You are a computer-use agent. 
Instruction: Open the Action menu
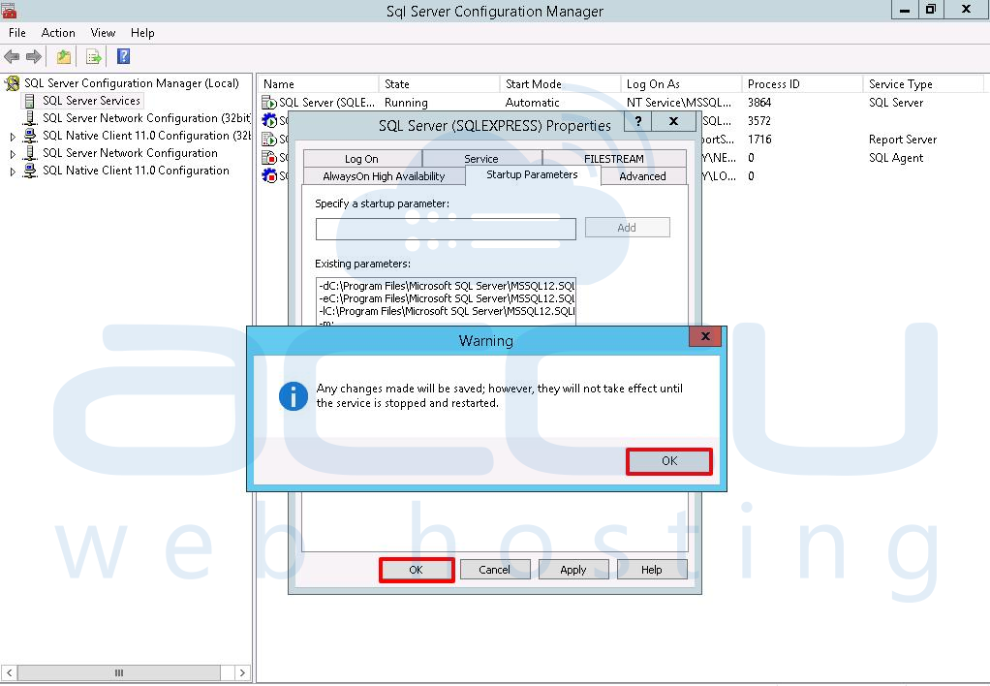(x=58, y=33)
